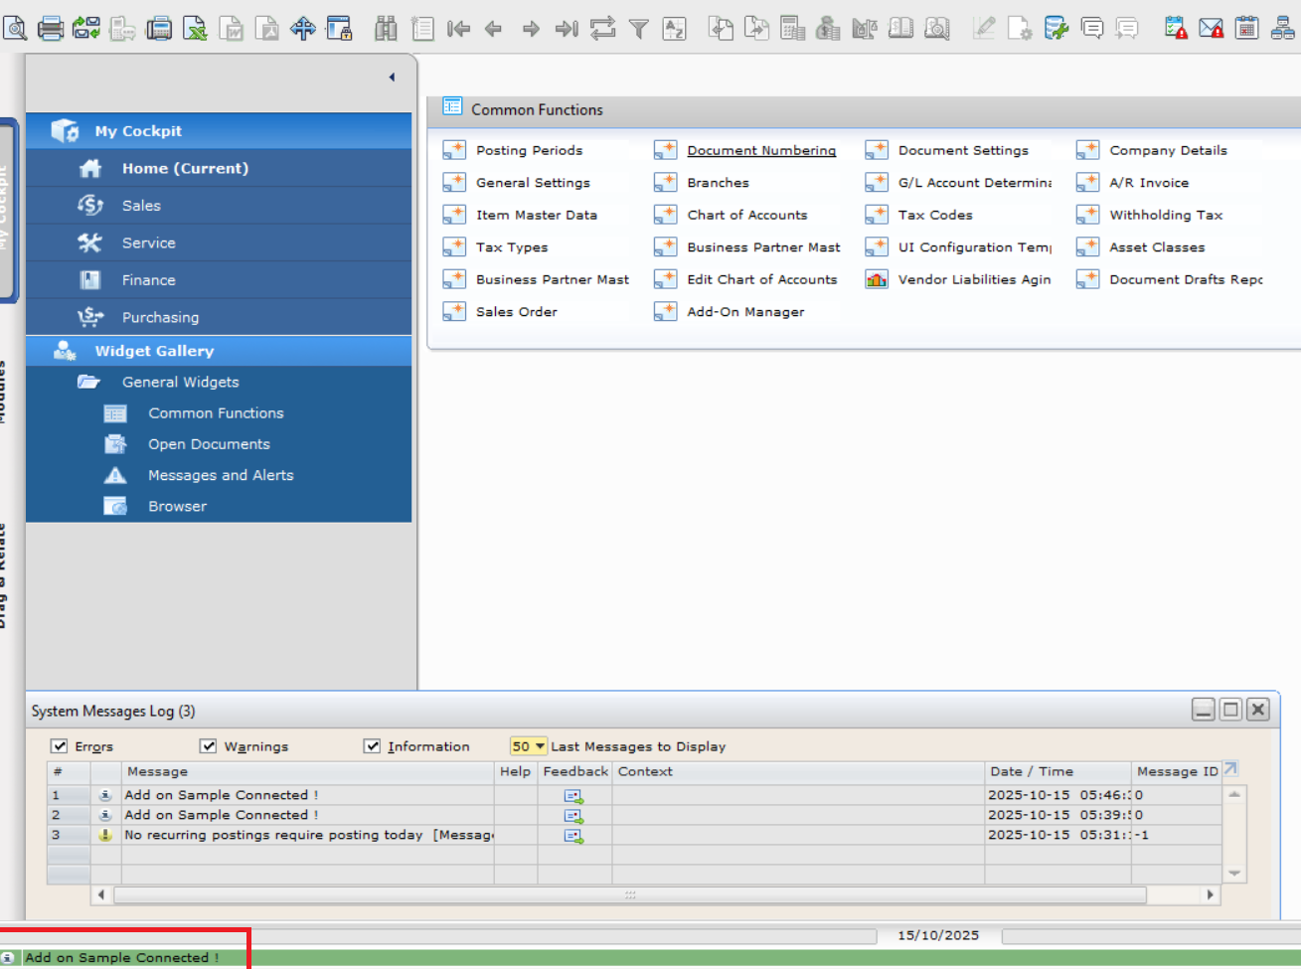Open the Document Numbering link

click(x=761, y=151)
